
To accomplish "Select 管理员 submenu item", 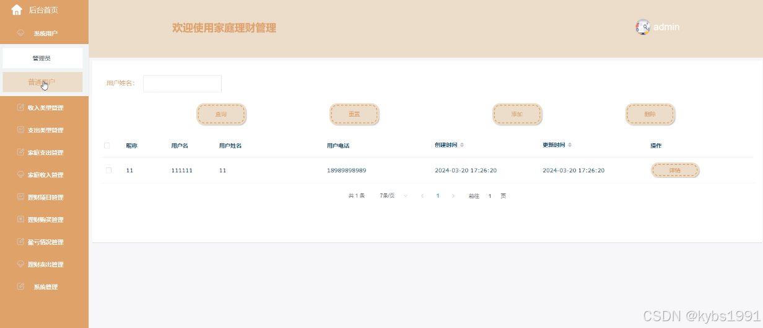I will click(43, 58).
